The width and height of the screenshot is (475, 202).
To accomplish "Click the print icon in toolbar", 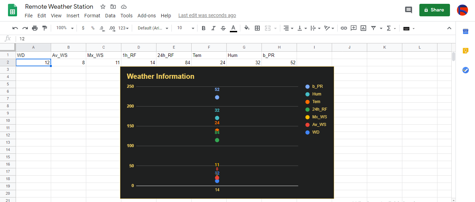I will (35, 28).
